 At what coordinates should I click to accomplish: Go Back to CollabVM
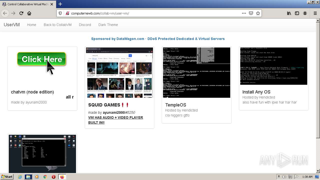[x=57, y=25]
